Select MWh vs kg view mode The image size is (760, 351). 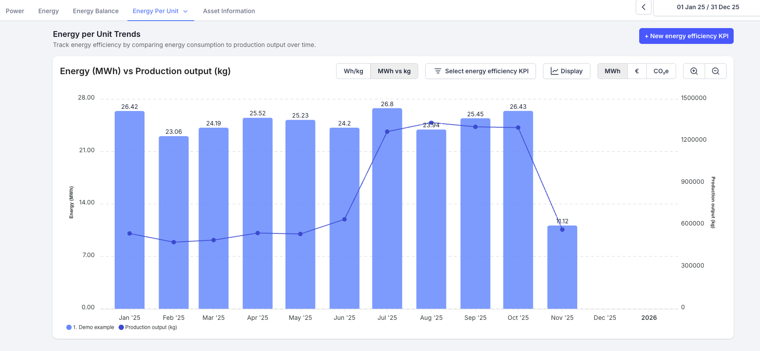(x=394, y=71)
